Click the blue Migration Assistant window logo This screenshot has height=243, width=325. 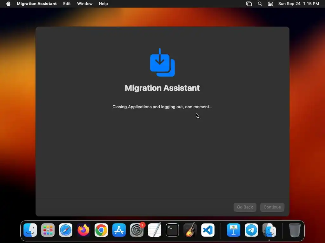(162, 62)
